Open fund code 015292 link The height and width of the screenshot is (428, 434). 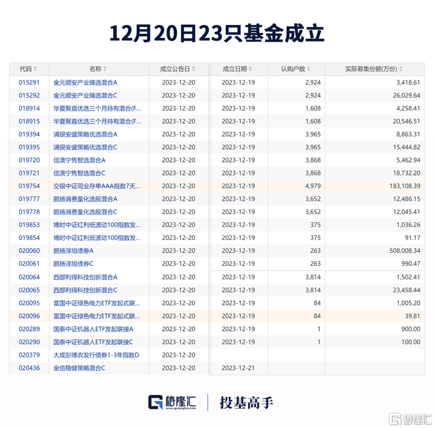29,95
